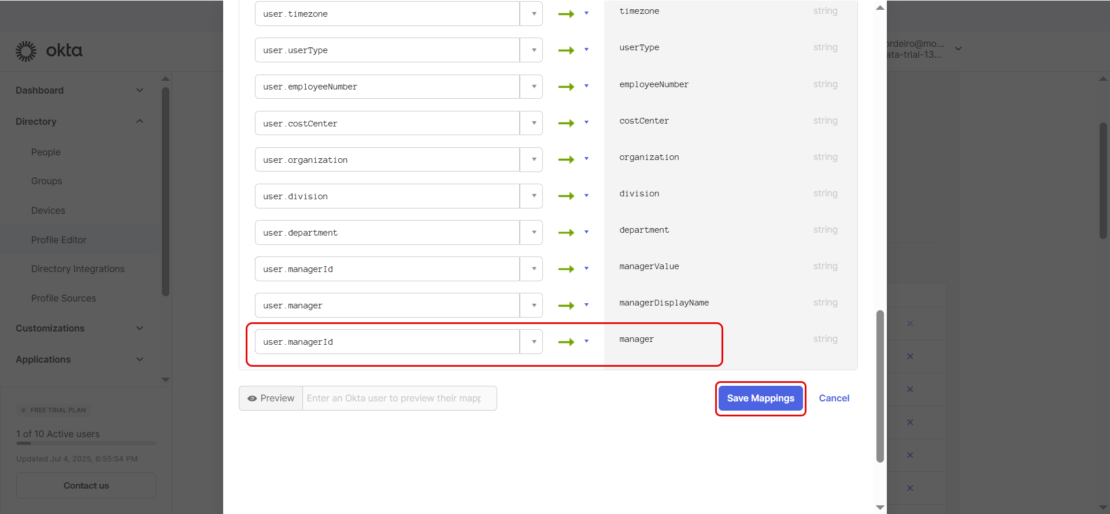Click the sidebar scroll-up arrow

(166, 79)
